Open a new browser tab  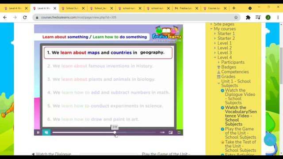pyautogui.click(x=234, y=8)
